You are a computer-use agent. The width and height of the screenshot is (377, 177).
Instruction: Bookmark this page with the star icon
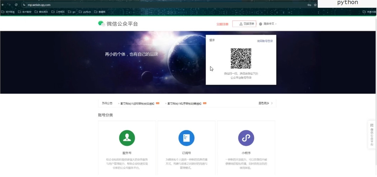[315, 5]
